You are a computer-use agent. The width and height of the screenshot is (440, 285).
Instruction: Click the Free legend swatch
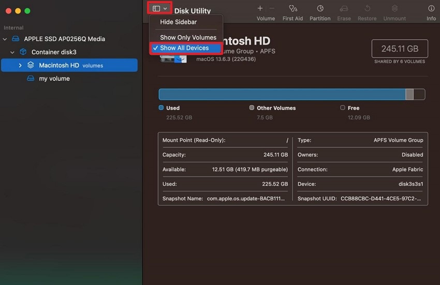point(342,108)
